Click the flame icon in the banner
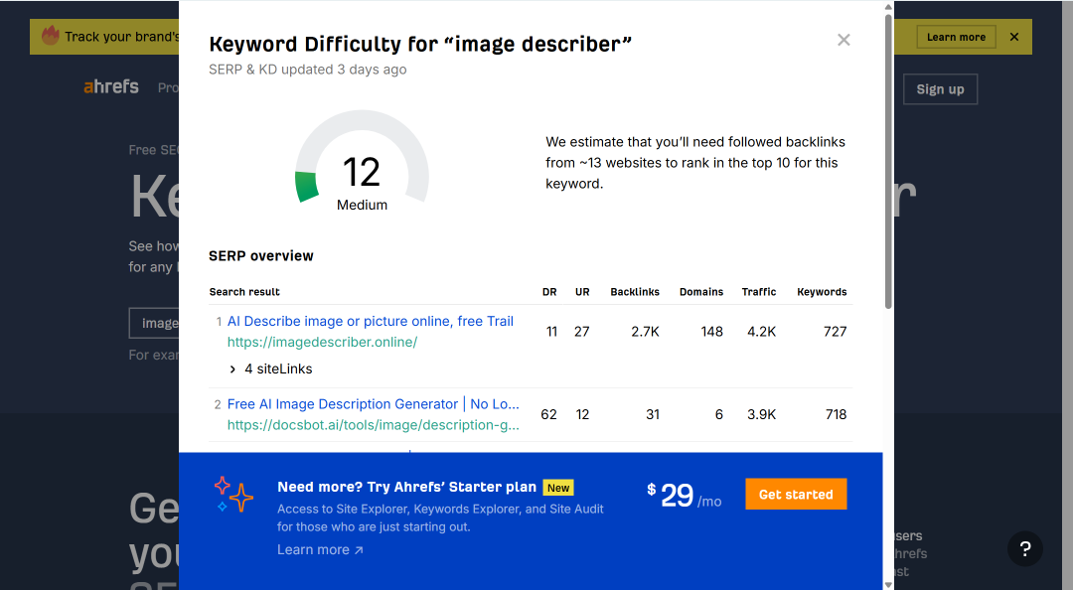1073x590 pixels. tap(50, 36)
